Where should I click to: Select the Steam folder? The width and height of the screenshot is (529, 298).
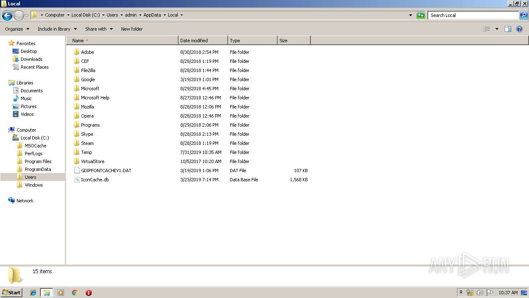84,143
